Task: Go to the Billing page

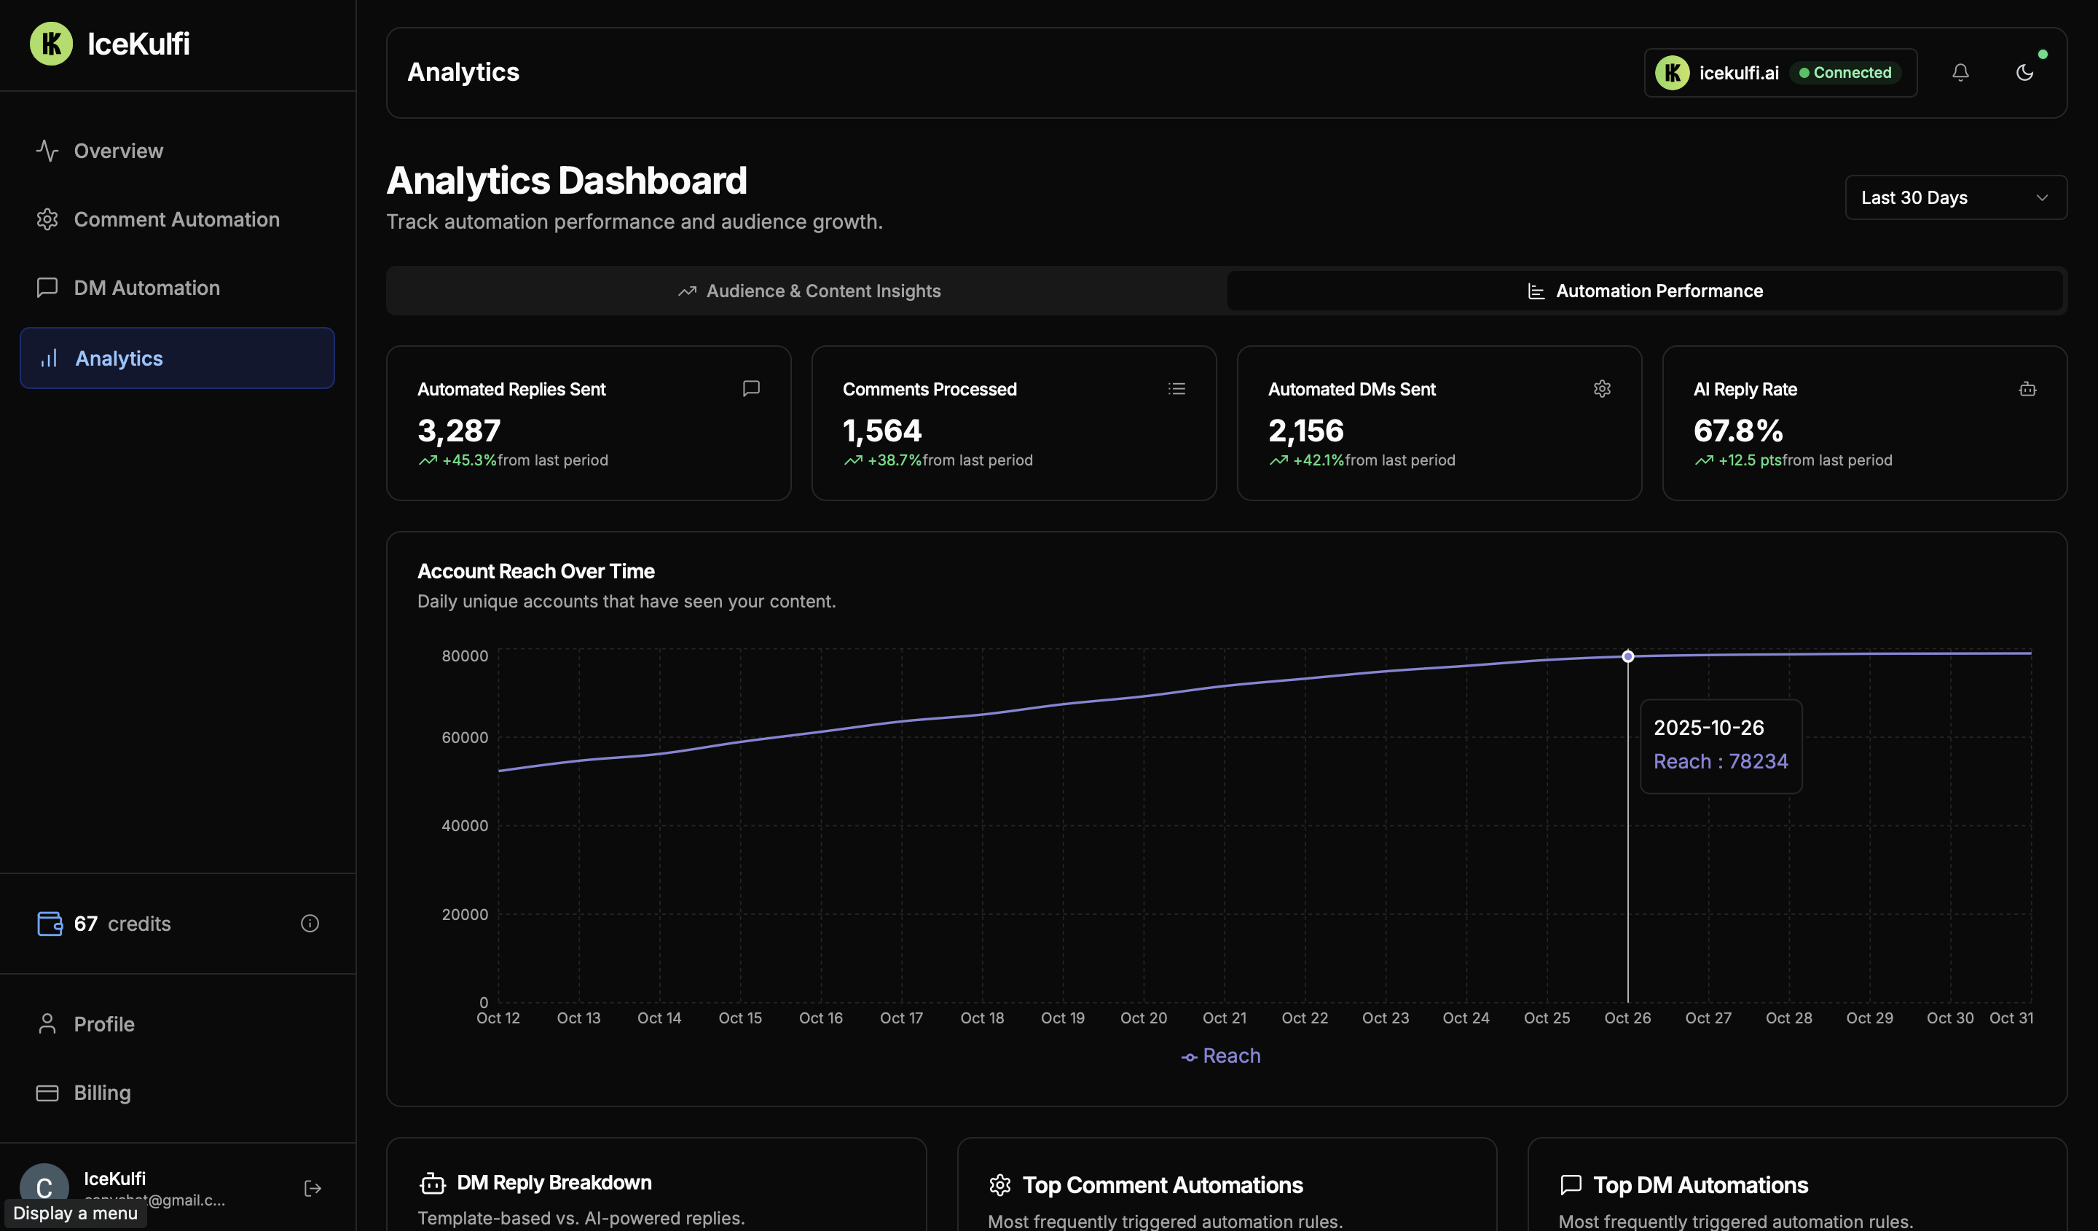Action: tap(101, 1093)
